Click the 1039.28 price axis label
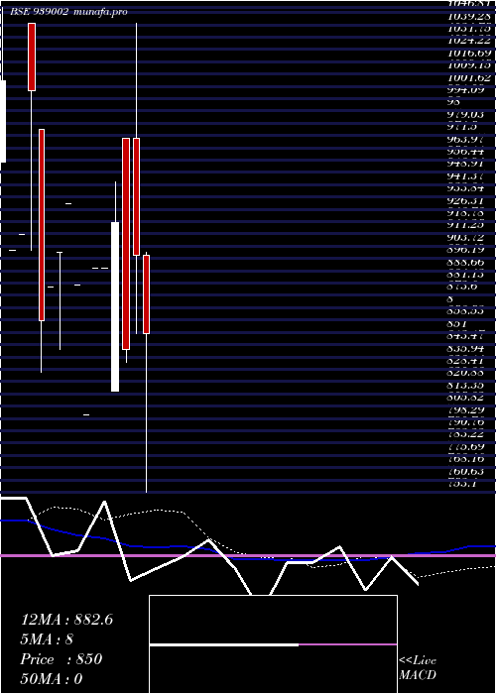 [x=469, y=16]
